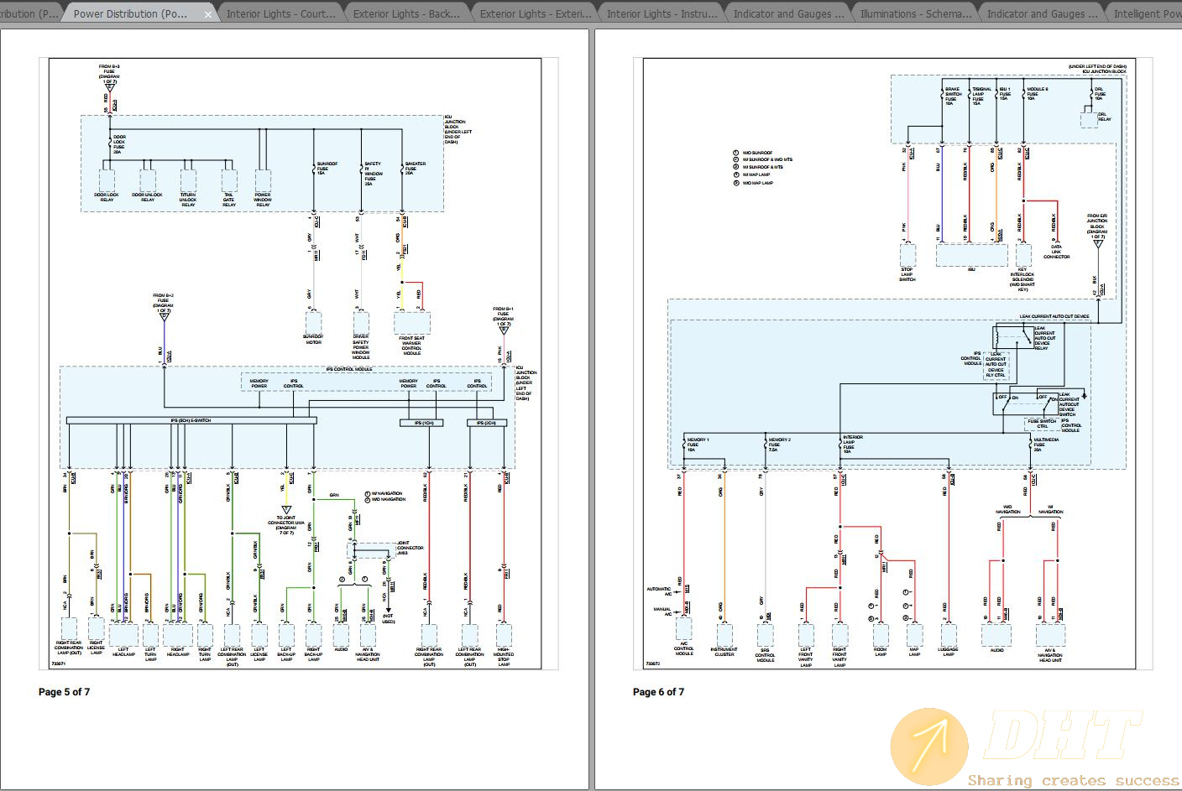Open the Interior Lights - Court... tab
Viewport: 1182px width, 791px height.
pyautogui.click(x=280, y=13)
